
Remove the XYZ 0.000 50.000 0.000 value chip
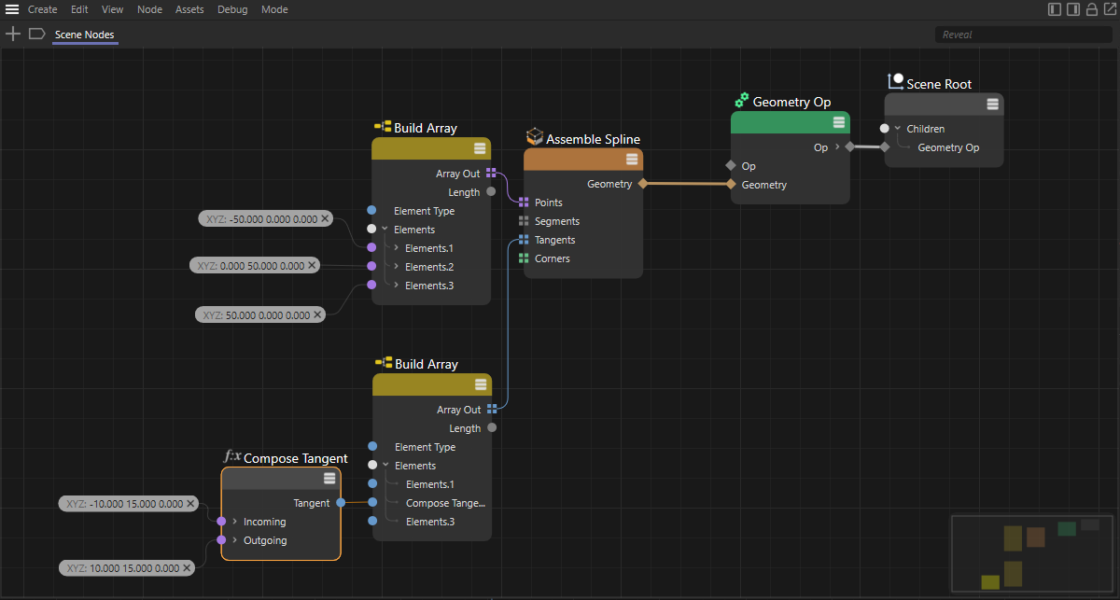tap(312, 266)
